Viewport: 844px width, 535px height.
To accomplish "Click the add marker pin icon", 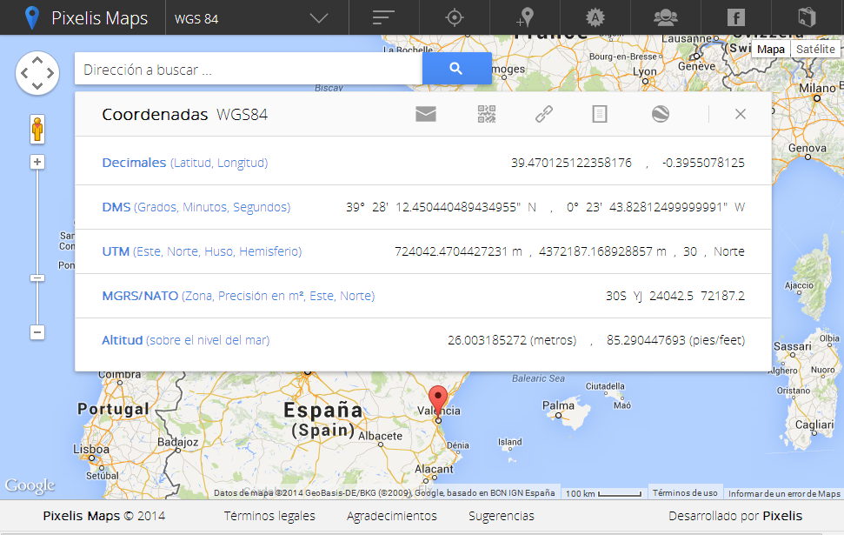I will coord(524,17).
